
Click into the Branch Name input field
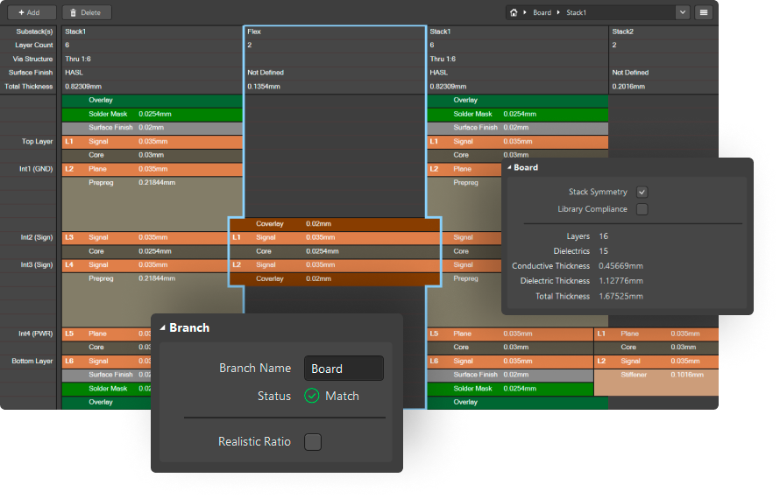[x=344, y=369]
